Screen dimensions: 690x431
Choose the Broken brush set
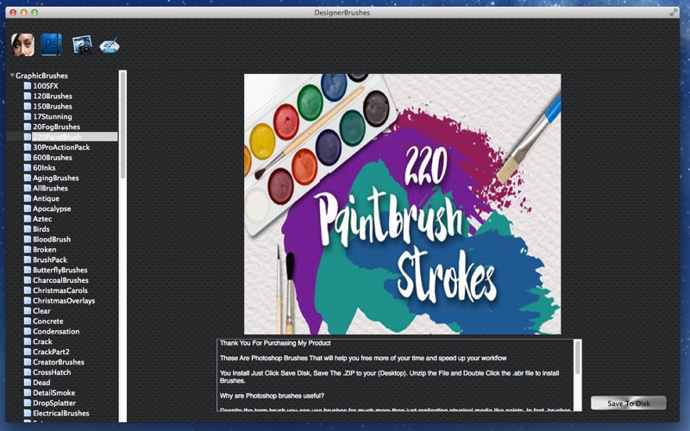[x=45, y=249]
